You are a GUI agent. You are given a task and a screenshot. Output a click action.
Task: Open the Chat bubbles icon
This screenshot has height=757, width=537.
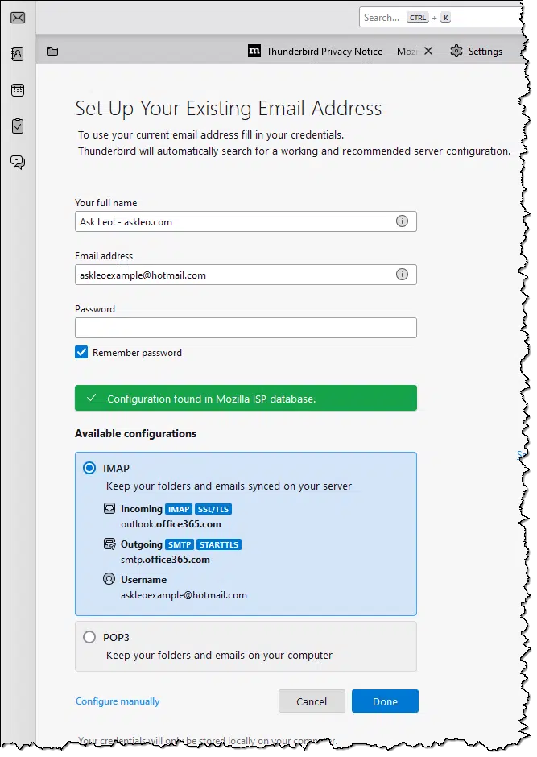point(18,162)
